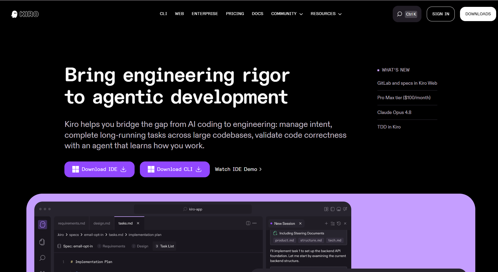Image resolution: width=498 pixels, height=272 pixels.
Task: Go to the Enterprise page
Action: click(205, 14)
